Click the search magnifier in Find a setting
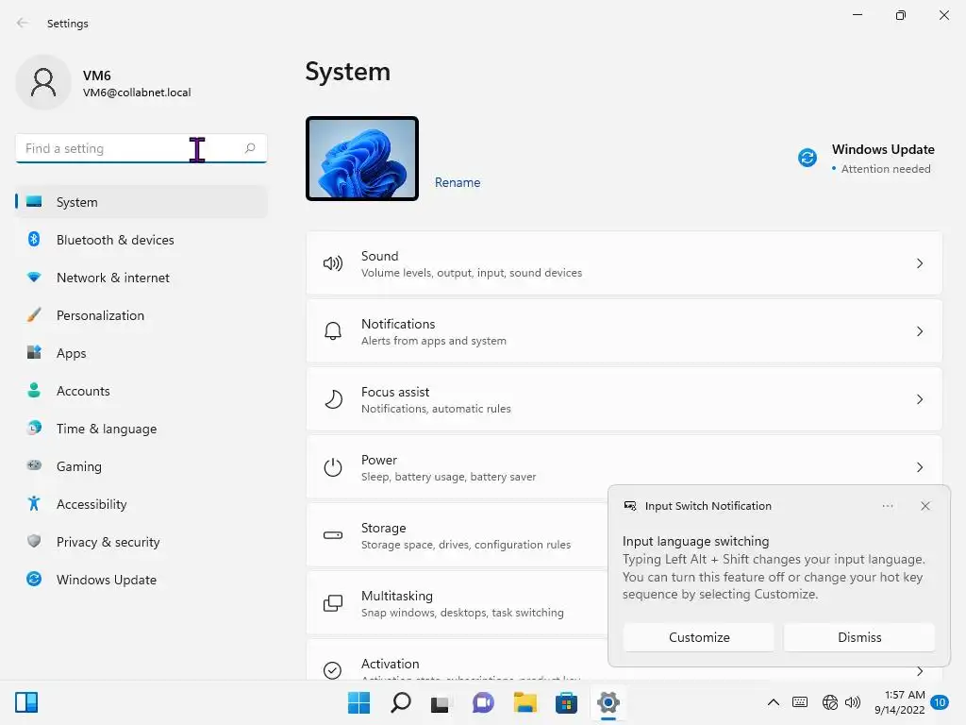Image resolution: width=966 pixels, height=725 pixels. (249, 148)
